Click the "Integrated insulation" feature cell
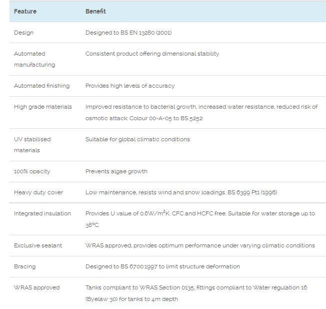This screenshot has width=326, height=309. (x=42, y=213)
